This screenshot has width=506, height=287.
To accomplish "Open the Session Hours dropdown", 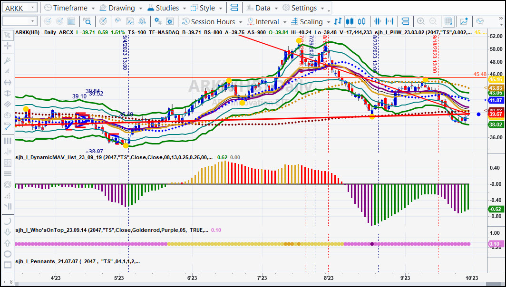I will tap(212, 21).
